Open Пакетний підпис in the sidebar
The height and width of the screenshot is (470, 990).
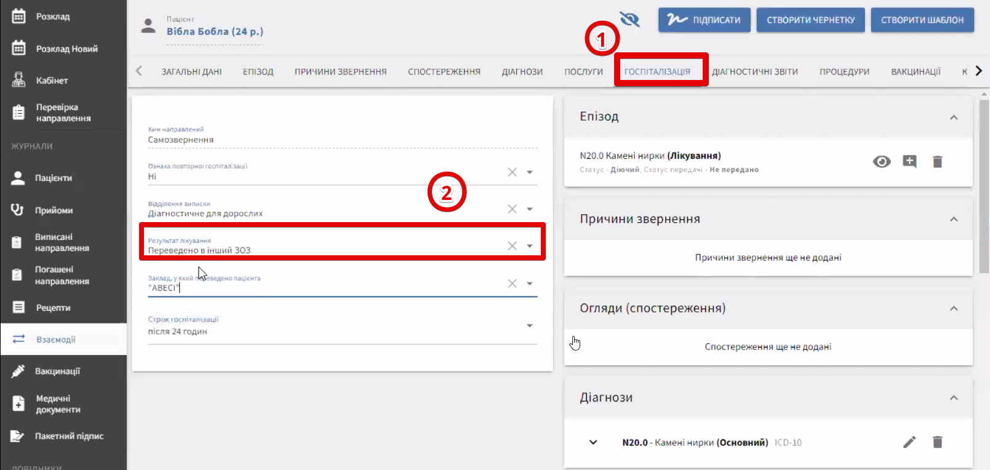[69, 436]
